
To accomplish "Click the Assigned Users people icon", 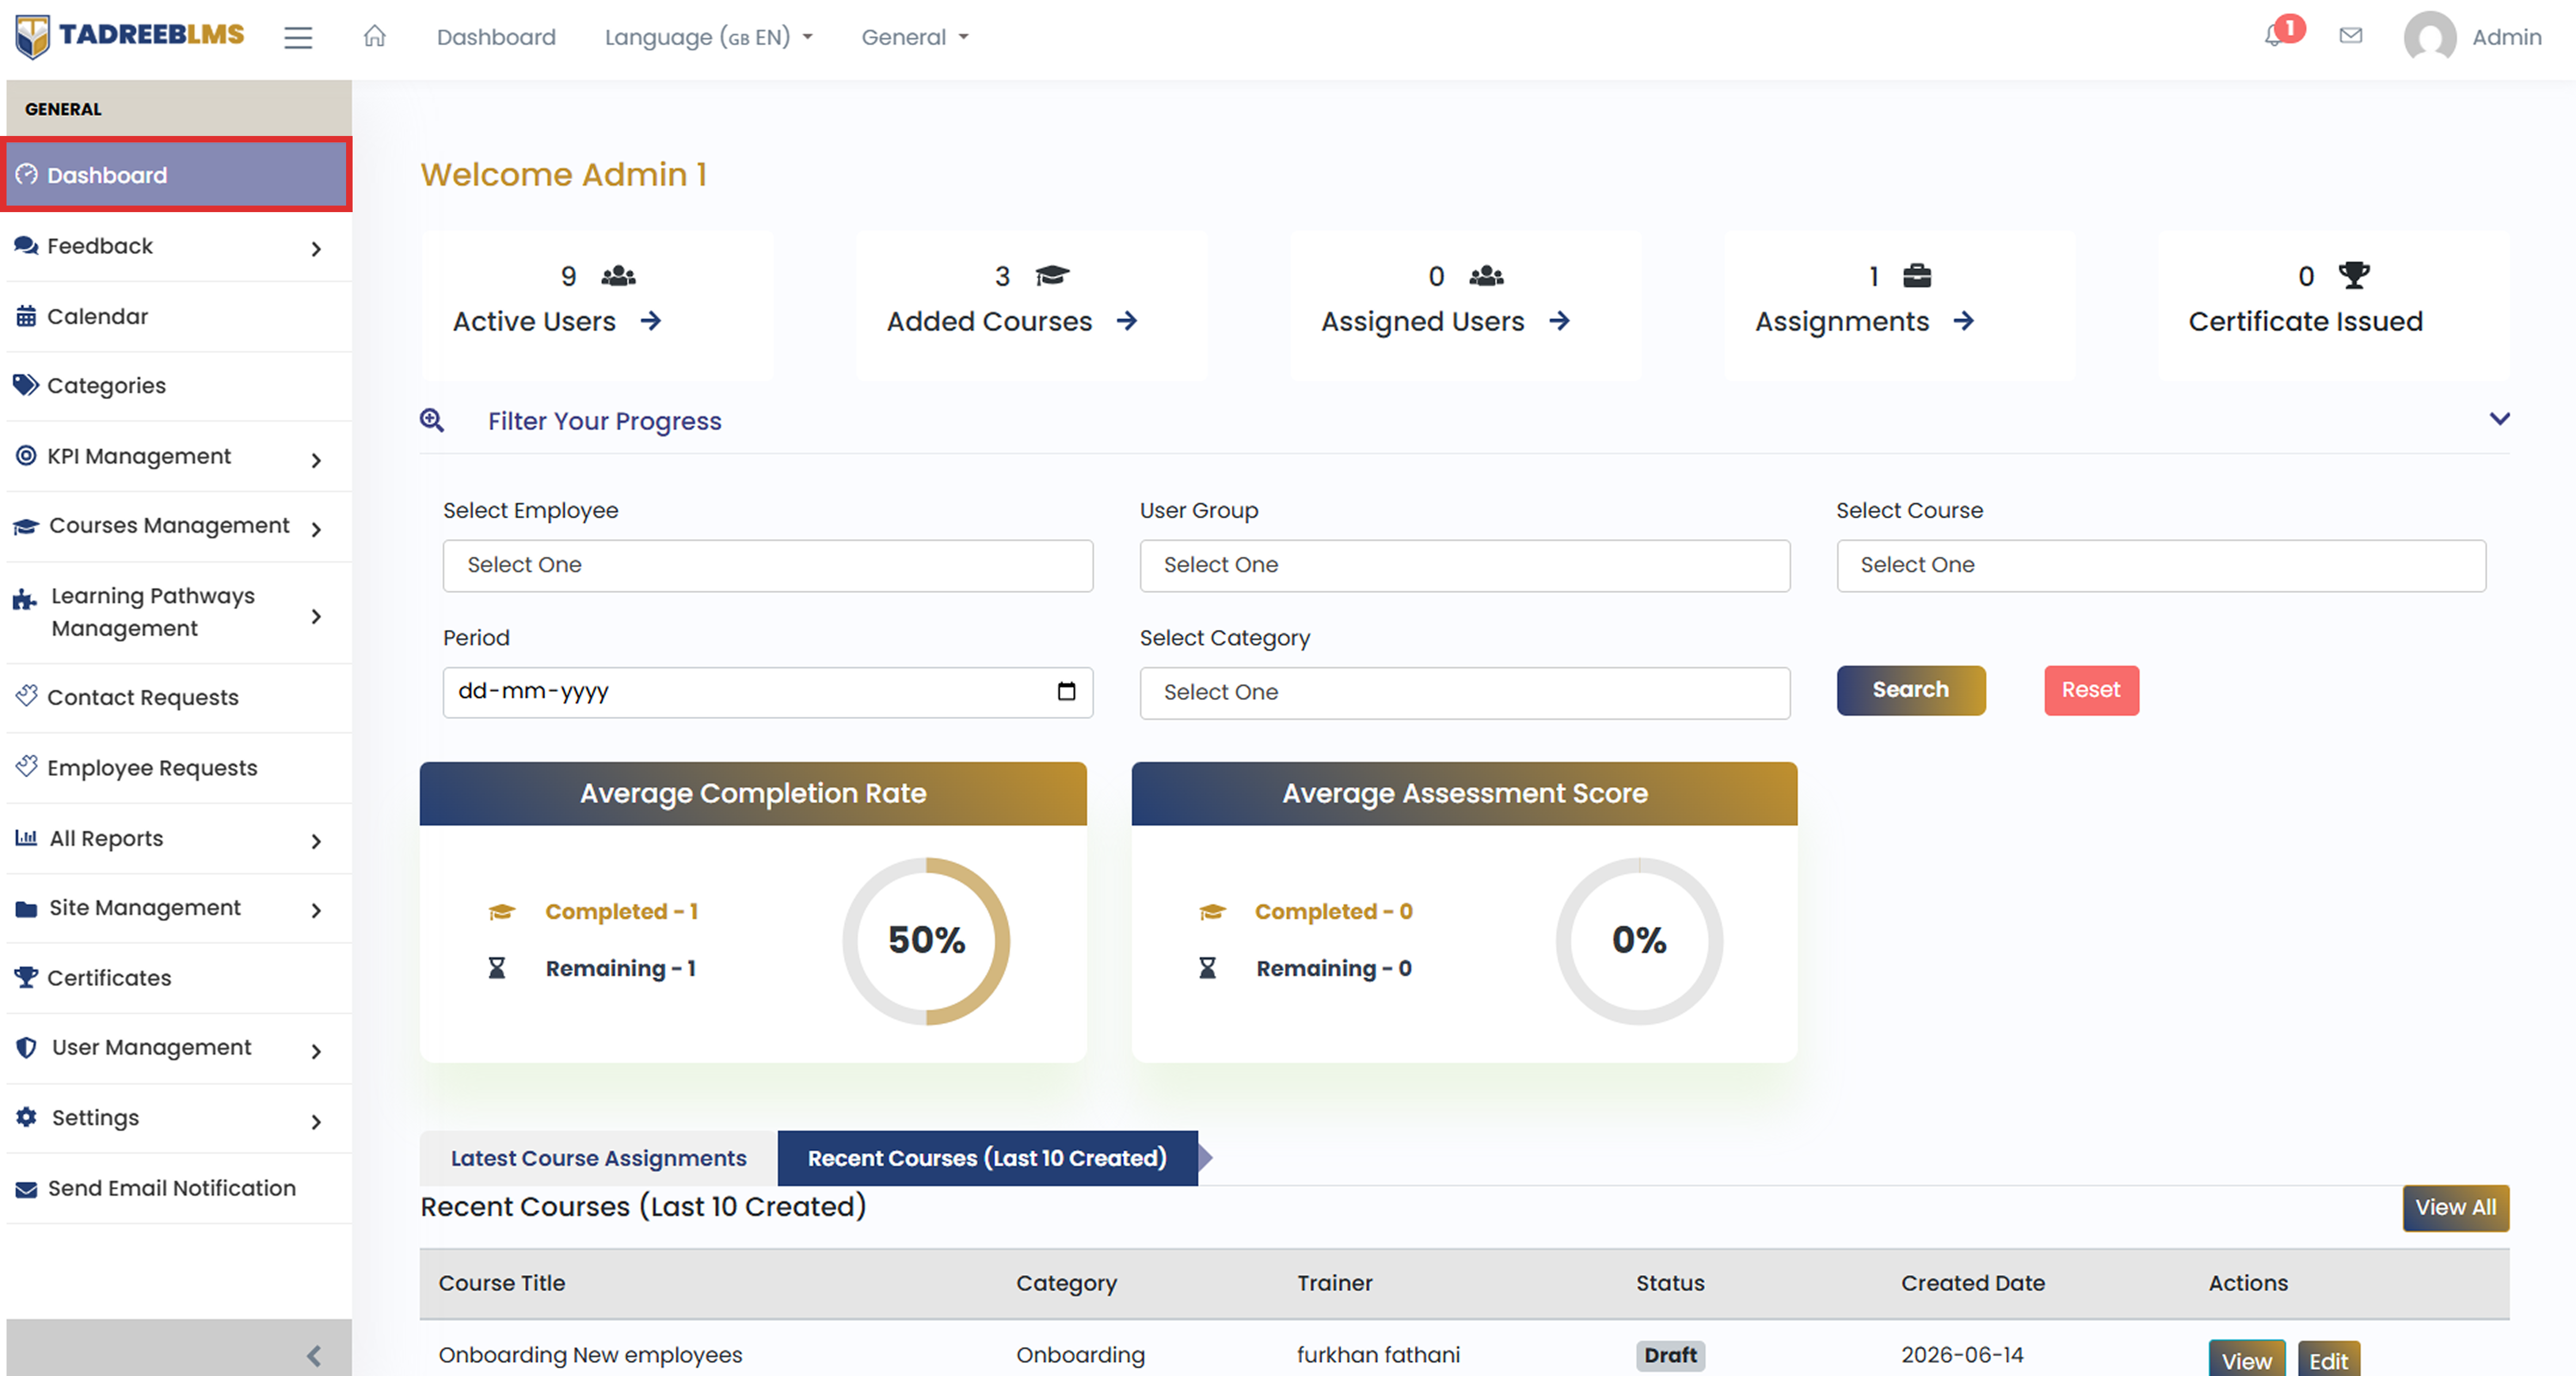I will [1486, 276].
